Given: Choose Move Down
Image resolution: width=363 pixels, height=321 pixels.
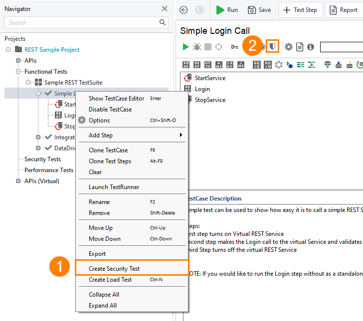Looking at the screenshot, I should click(132, 239).
